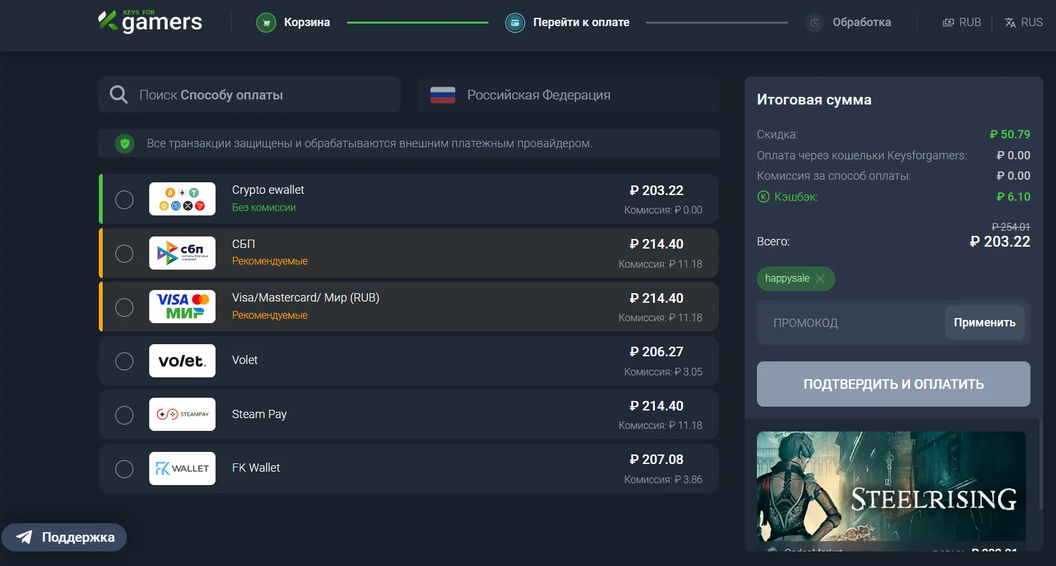
Task: Open the Поддержка support chat
Action: [64, 537]
